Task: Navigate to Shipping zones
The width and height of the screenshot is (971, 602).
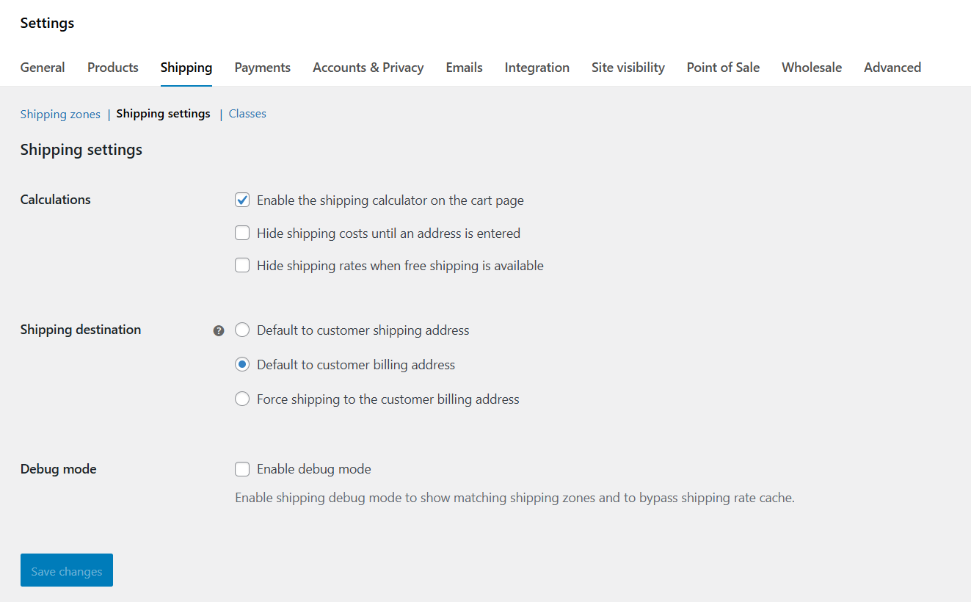Action: point(60,114)
